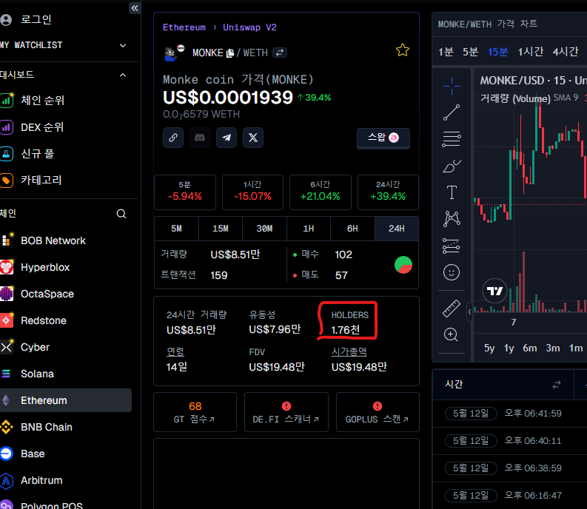
Task: Search chains with the magnifier icon
Action: 121,214
